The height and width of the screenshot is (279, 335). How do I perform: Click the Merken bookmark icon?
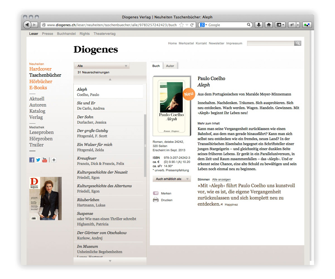point(156,193)
